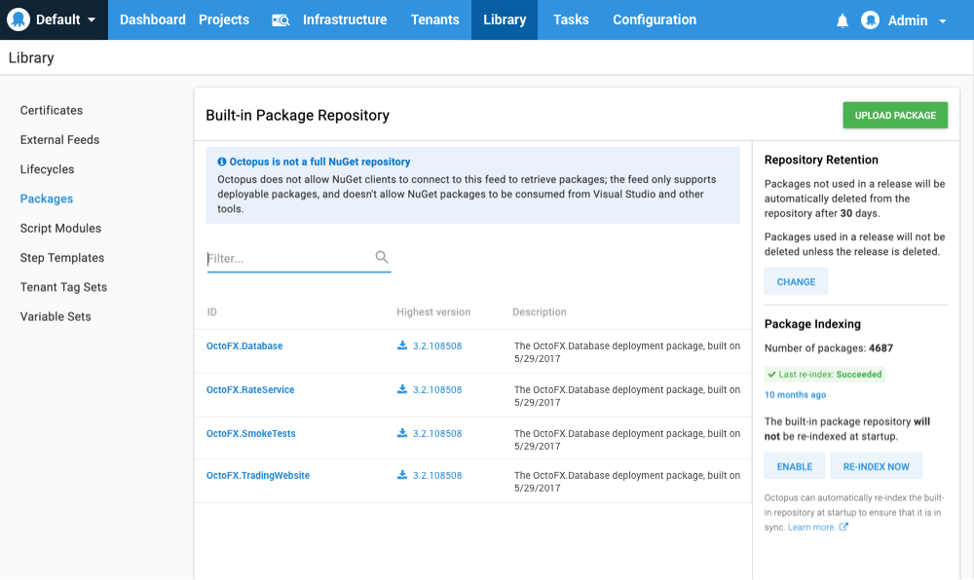Download OctoFX.RateService using its download icon
The image size is (974, 580).
tap(400, 387)
